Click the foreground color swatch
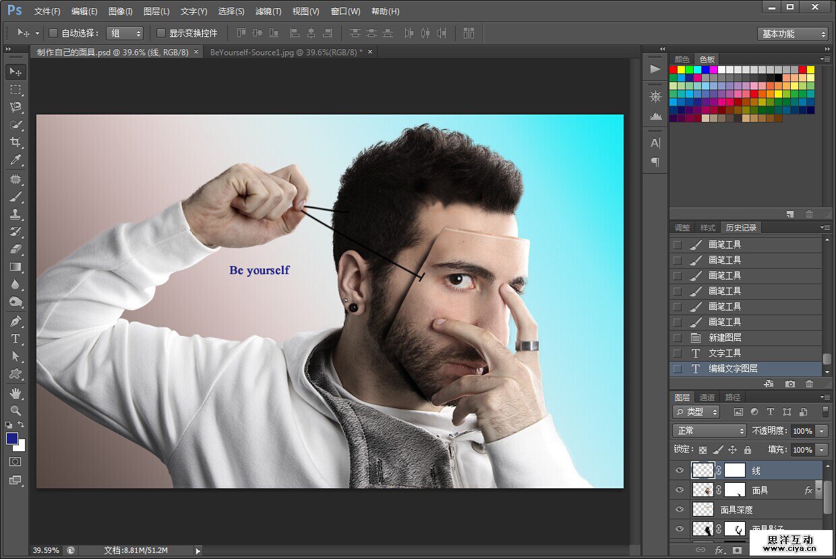Image resolution: width=836 pixels, height=559 pixels. 12,438
